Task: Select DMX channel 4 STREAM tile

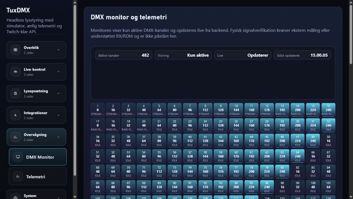Action: pos(144,110)
